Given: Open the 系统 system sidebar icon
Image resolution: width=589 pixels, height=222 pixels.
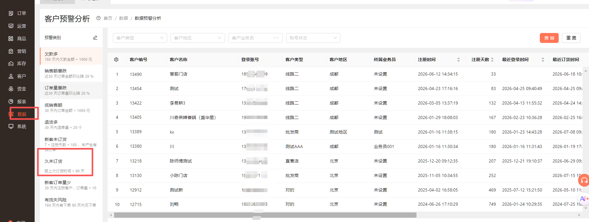Looking at the screenshot, I should tap(11, 126).
